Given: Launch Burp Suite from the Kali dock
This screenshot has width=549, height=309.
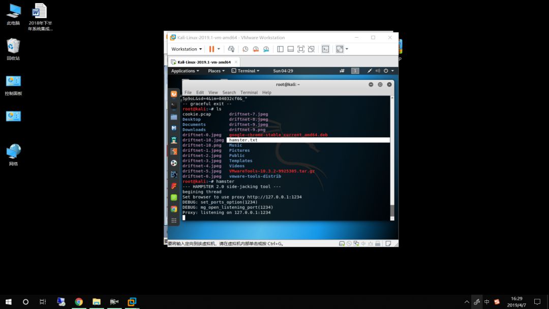Looking at the screenshot, I should tap(174, 151).
